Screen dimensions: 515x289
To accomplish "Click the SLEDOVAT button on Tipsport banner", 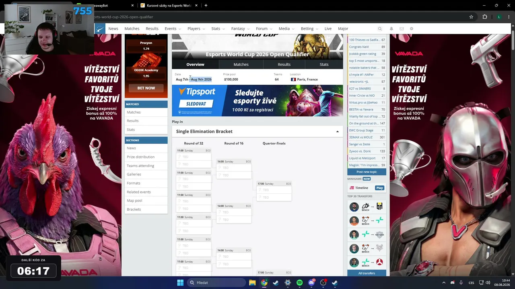I will pos(196,104).
